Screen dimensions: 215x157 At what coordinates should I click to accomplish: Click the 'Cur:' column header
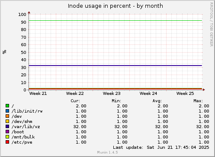75,101
